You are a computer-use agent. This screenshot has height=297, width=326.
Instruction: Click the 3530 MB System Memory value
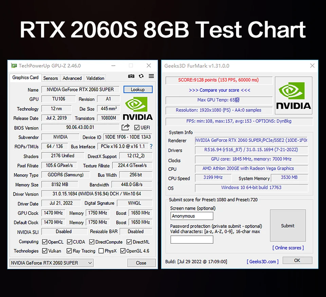tap(289, 177)
